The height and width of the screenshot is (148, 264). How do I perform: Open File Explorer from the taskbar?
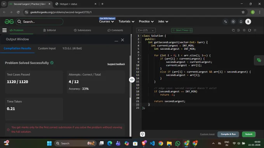click(169, 143)
